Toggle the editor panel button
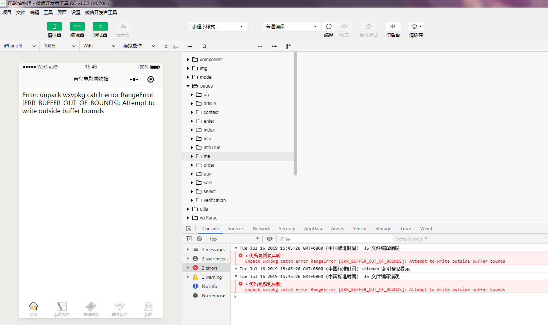 tap(77, 26)
